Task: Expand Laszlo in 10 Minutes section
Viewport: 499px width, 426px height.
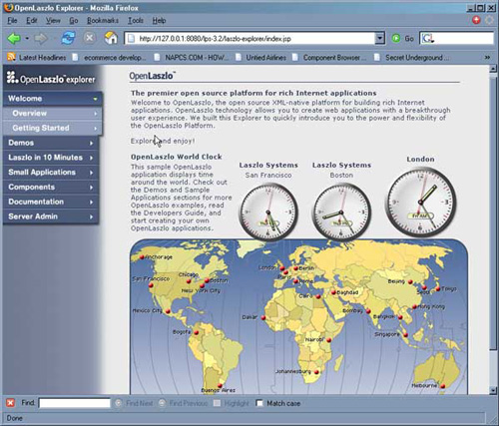Action: click(x=51, y=158)
